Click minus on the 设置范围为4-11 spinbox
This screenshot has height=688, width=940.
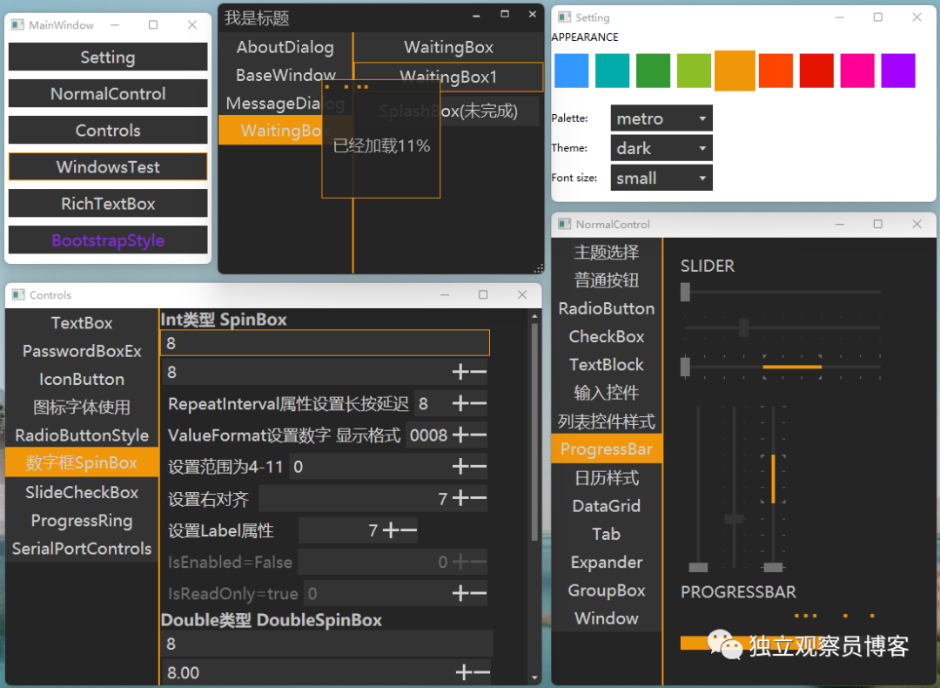click(x=479, y=467)
